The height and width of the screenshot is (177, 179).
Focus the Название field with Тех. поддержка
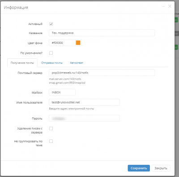point(102,33)
